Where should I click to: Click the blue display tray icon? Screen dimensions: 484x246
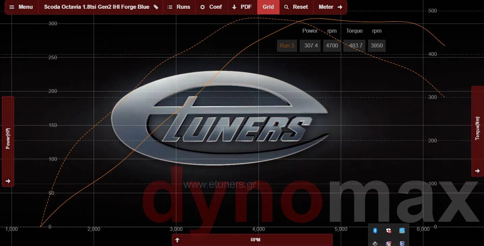click(x=402, y=231)
